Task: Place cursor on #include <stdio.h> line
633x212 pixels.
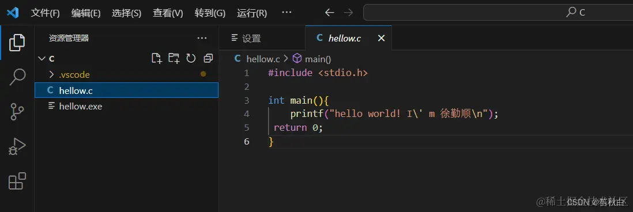Action: (318, 73)
